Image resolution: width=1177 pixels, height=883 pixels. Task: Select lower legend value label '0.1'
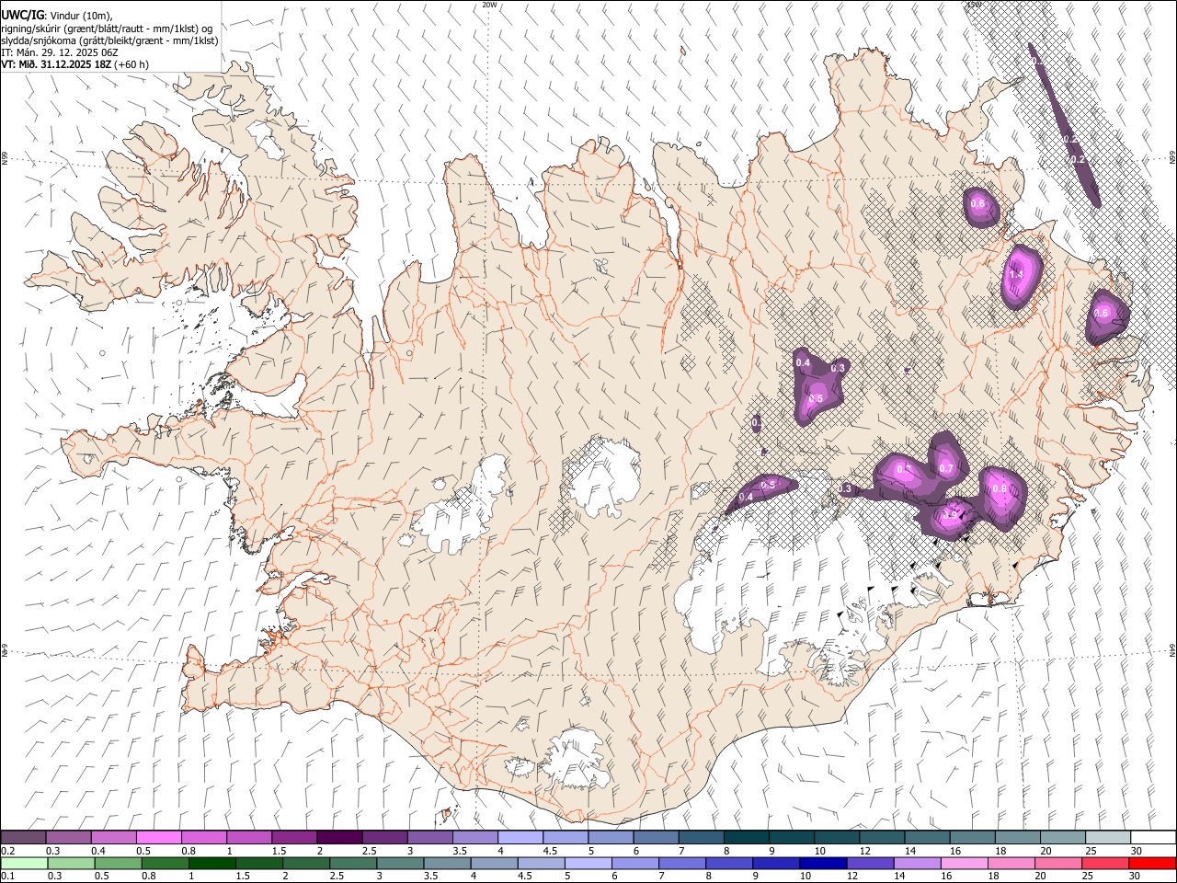[7, 876]
